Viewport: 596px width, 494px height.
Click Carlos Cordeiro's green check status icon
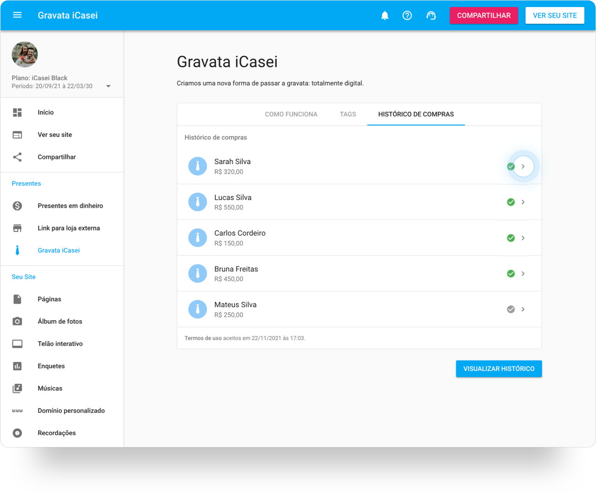(511, 238)
